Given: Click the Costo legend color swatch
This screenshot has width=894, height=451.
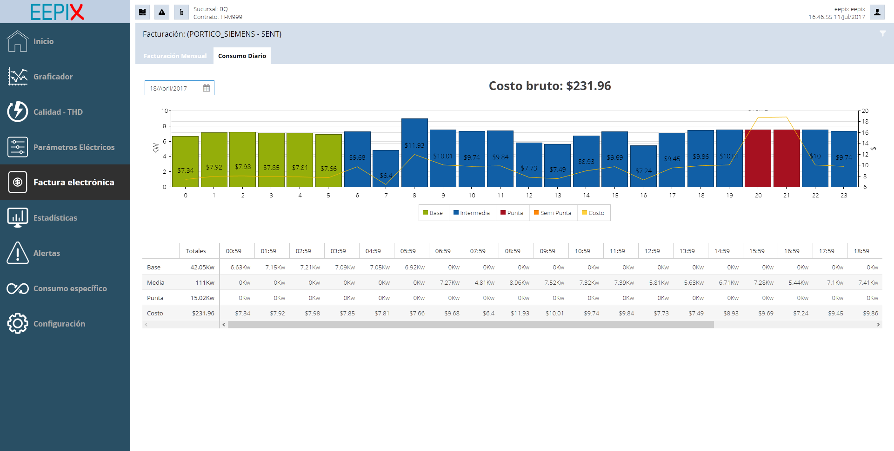Looking at the screenshot, I should (584, 213).
